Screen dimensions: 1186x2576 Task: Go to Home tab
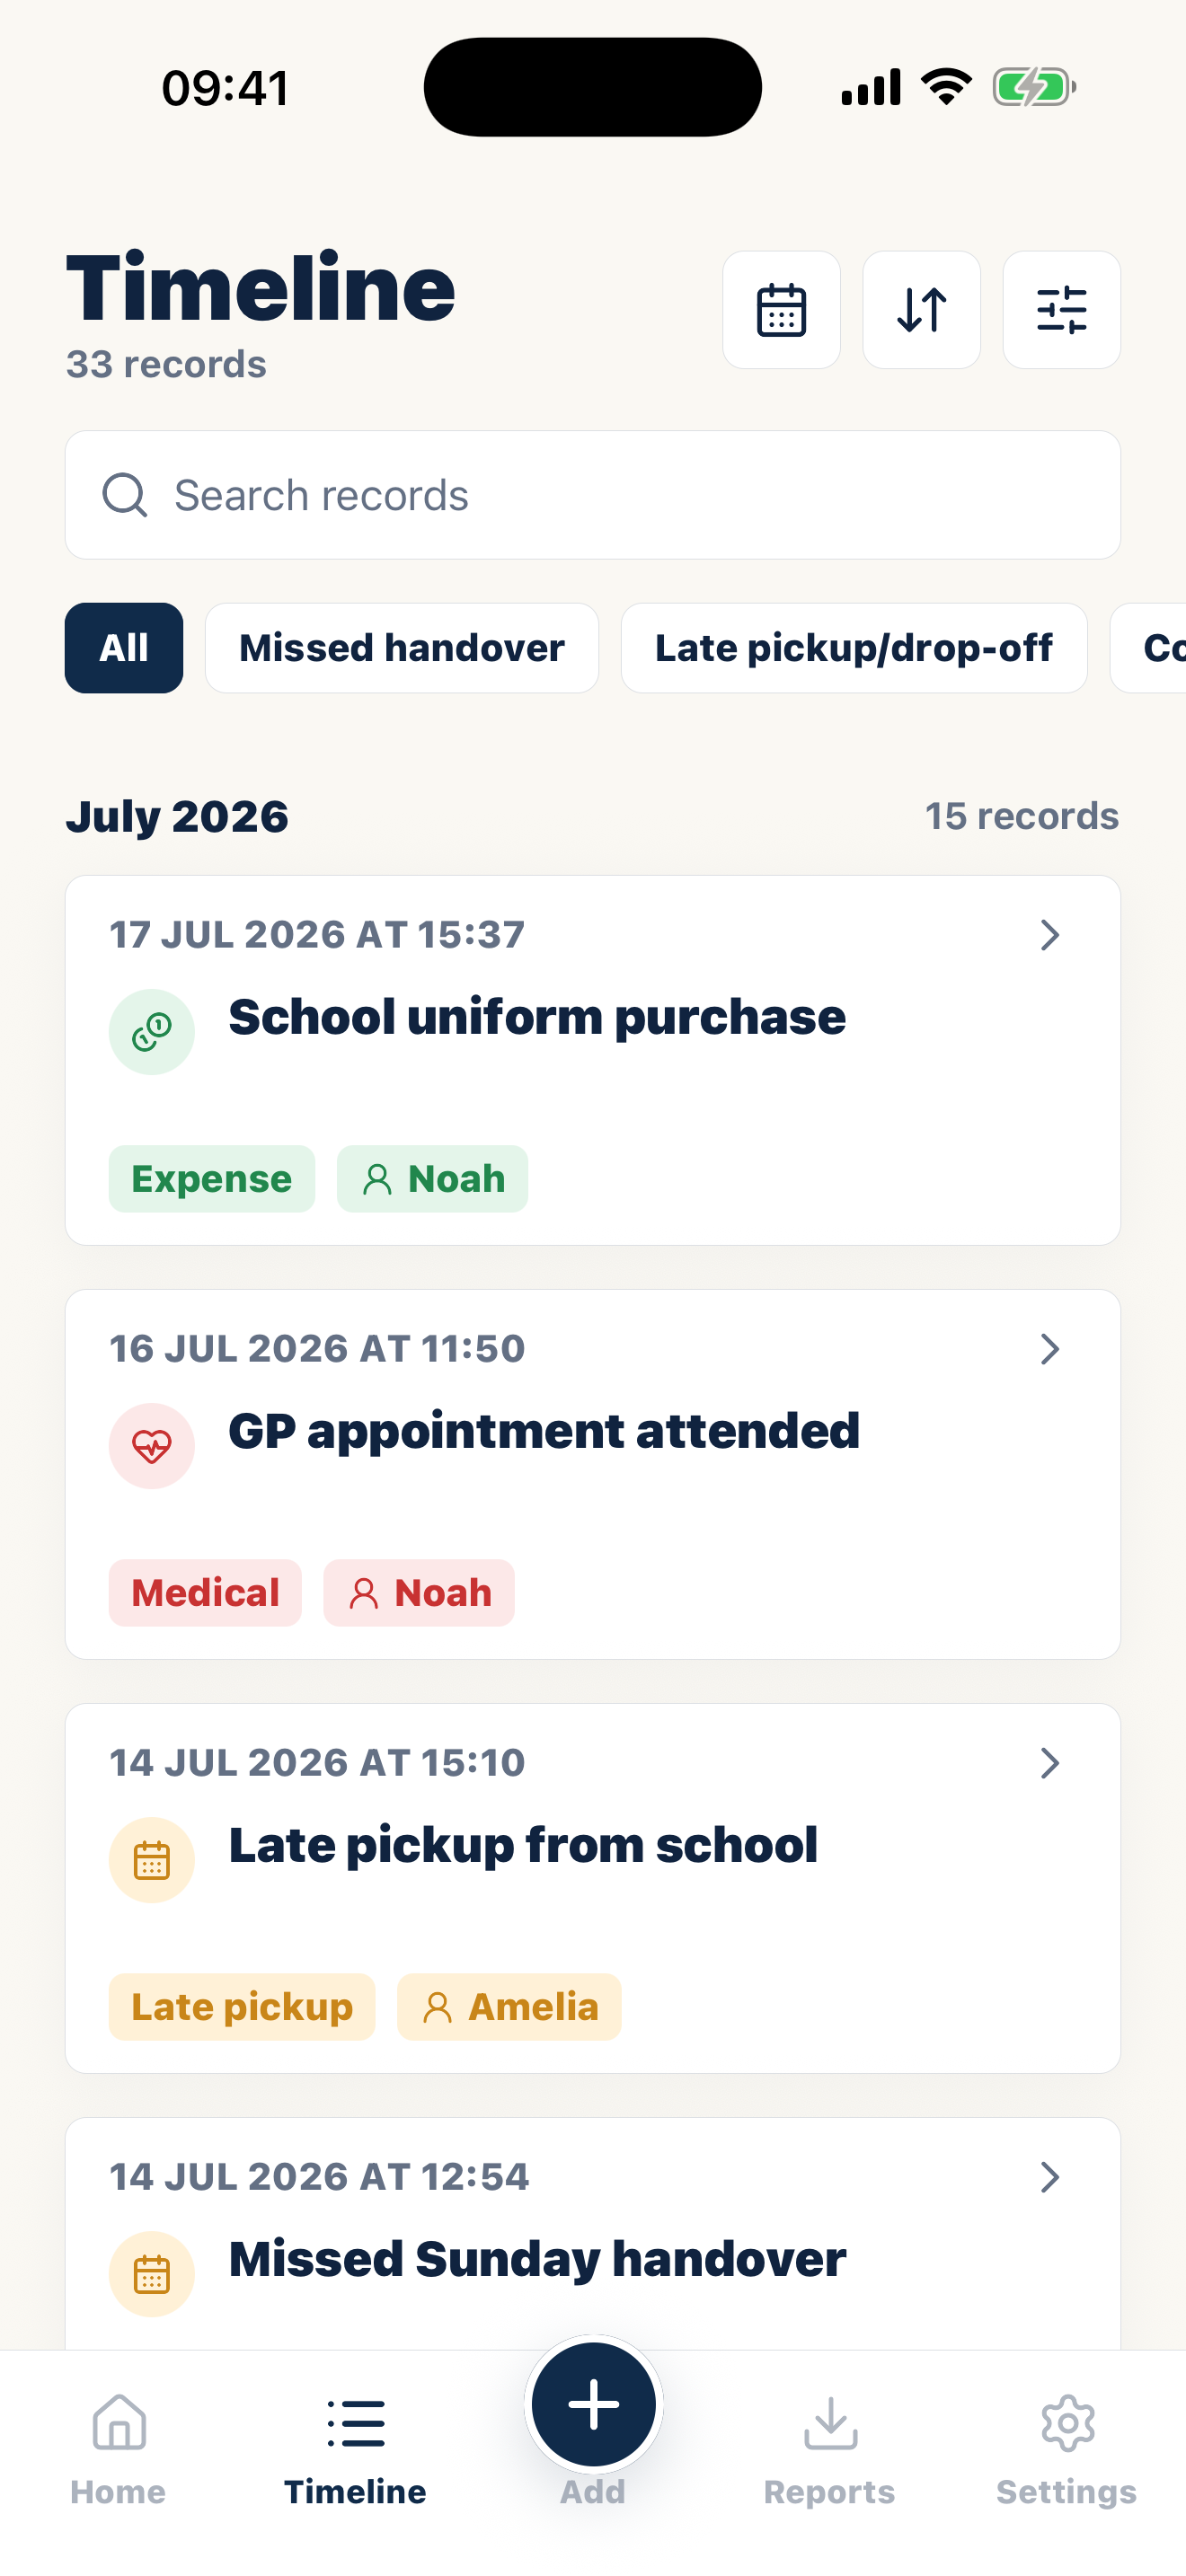pyautogui.click(x=118, y=2450)
